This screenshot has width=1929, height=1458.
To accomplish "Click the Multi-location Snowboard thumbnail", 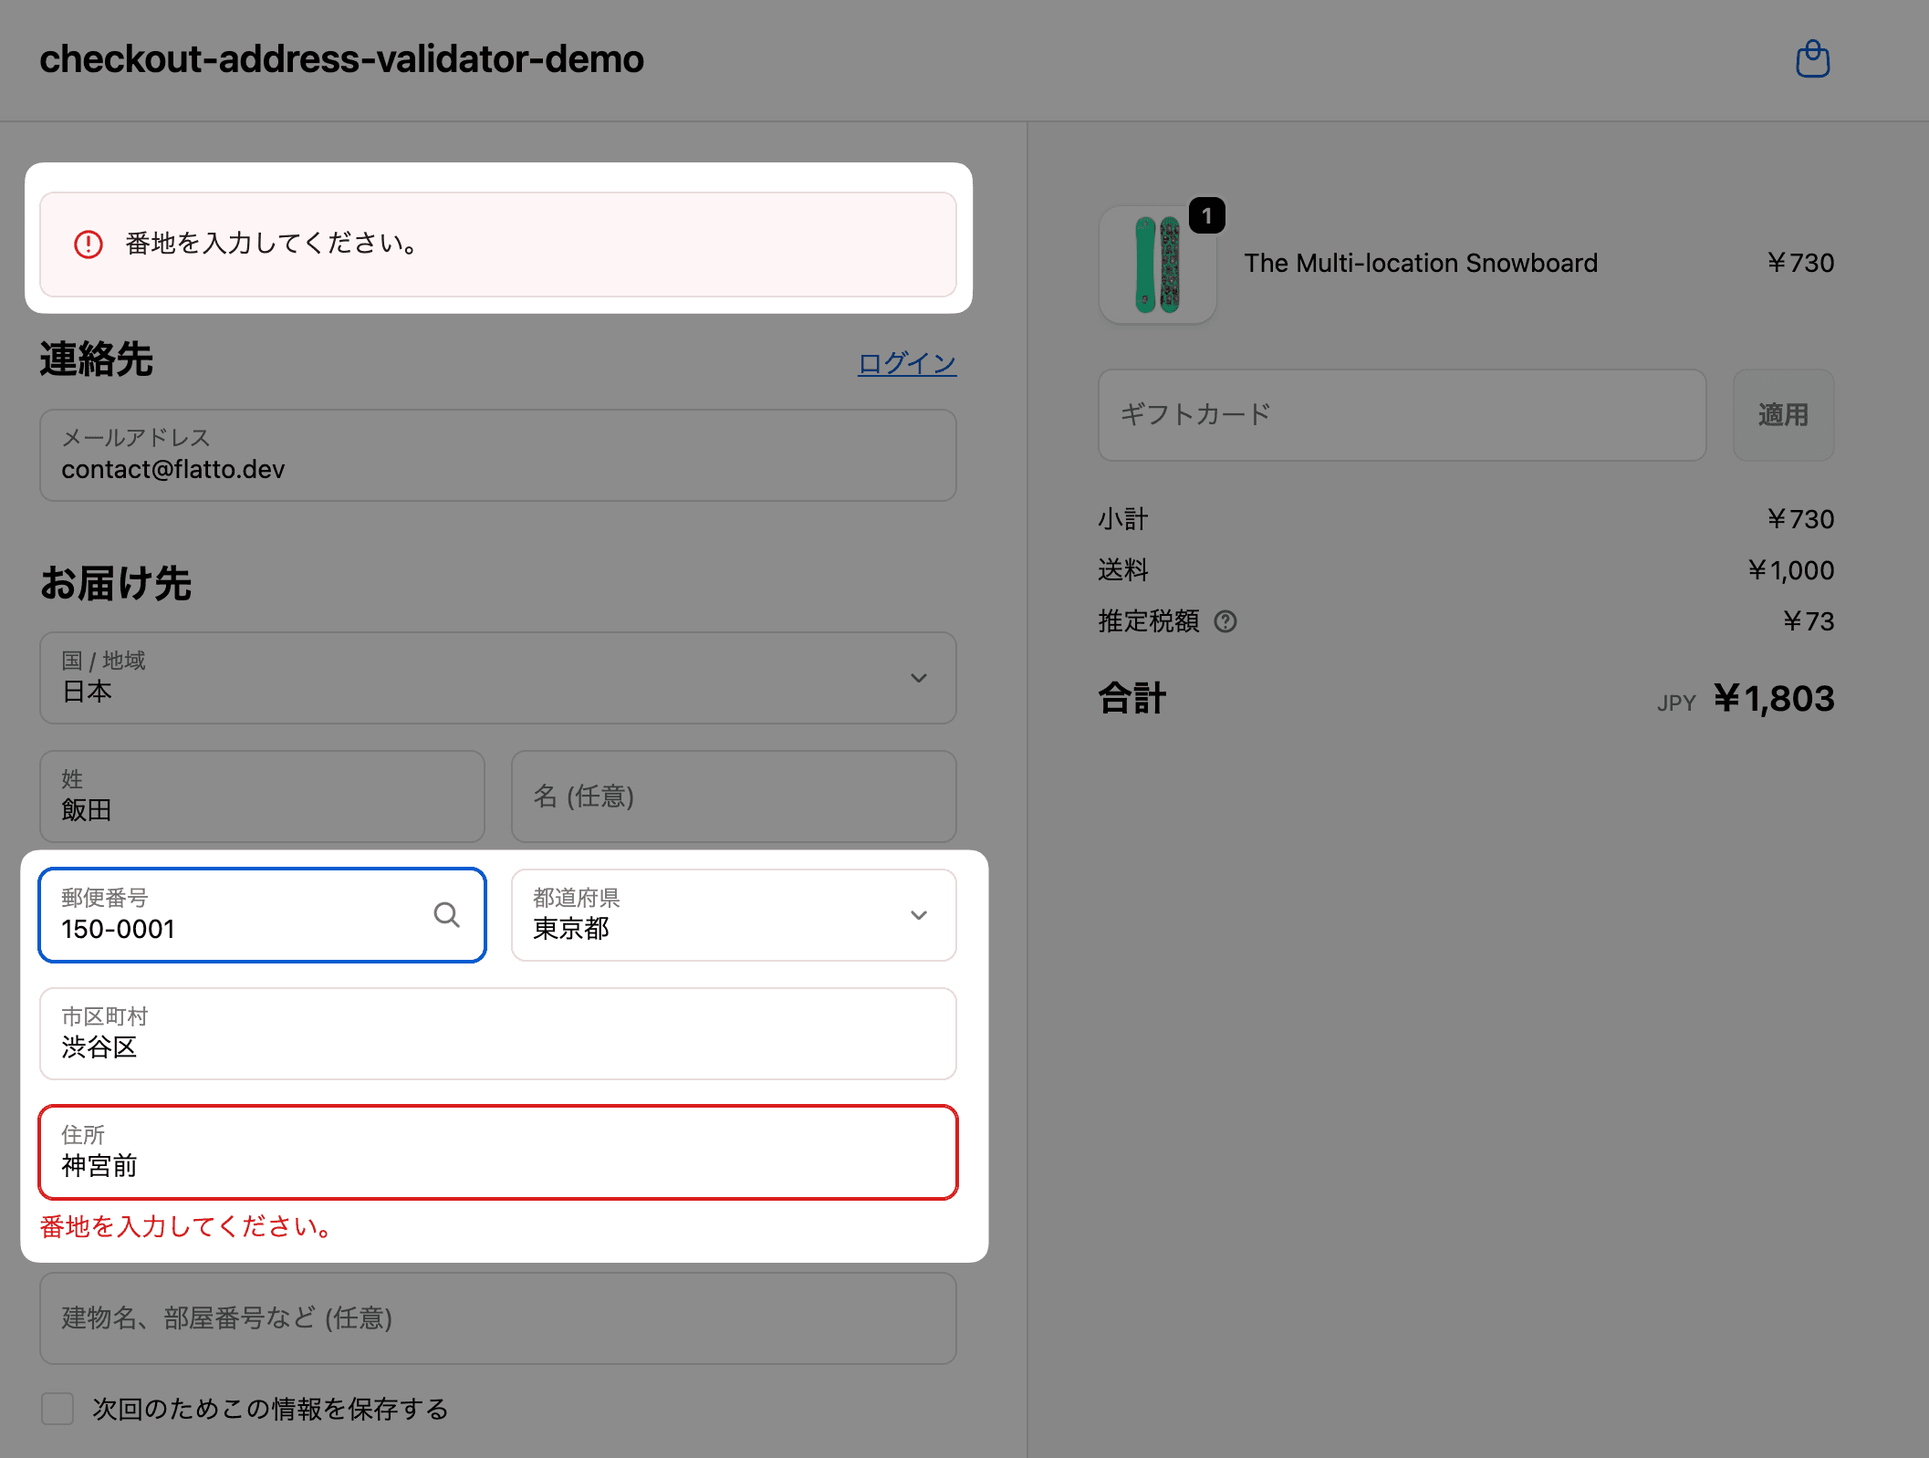I will (x=1157, y=265).
